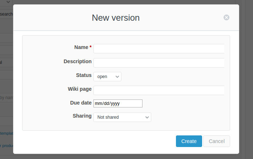This screenshot has height=159, width=253.
Task: Click the Wiki page text field
Action: (159, 90)
